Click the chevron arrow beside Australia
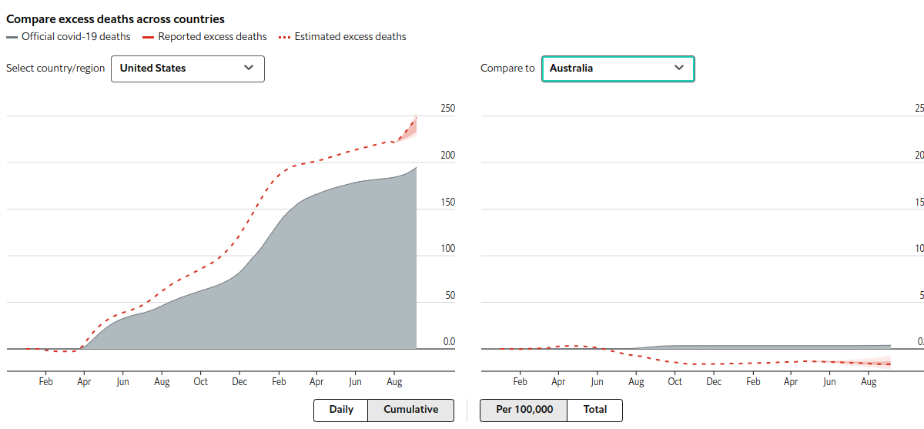Viewport: 924px width, 429px height. [678, 68]
